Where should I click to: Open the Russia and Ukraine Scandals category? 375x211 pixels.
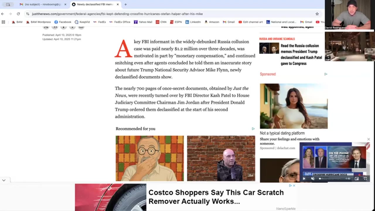click(277, 39)
